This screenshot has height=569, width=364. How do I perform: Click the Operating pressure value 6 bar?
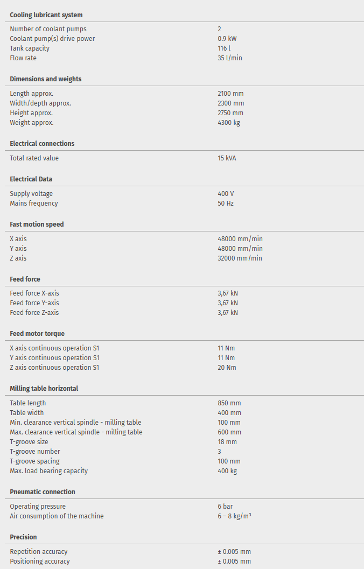pos(225,507)
